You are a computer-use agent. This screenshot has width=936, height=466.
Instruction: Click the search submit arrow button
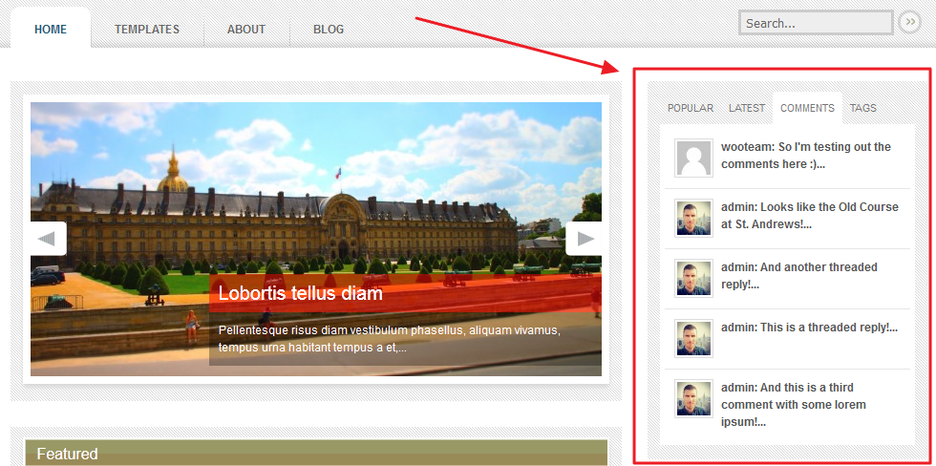(909, 22)
